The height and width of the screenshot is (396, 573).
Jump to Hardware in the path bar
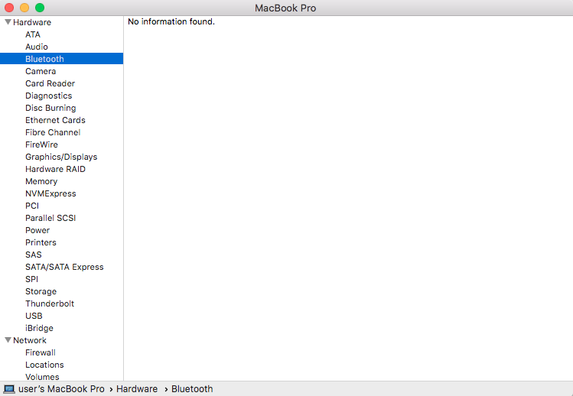[137, 389]
